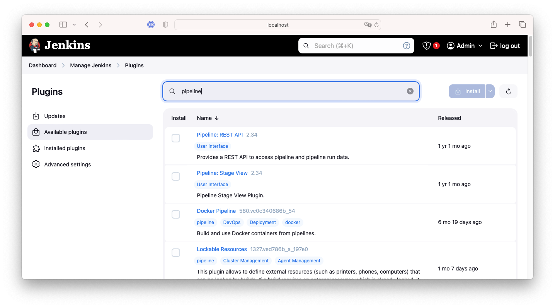Viewport: 555px width, 308px height.
Task: Open the Docker Pipeline plugin link
Action: click(x=216, y=211)
